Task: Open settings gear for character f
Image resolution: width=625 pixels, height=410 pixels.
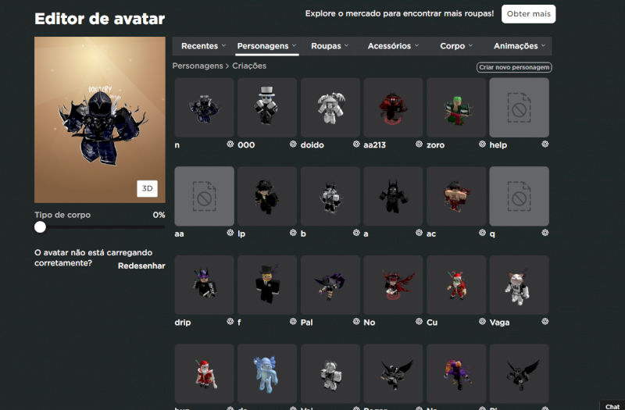Action: coord(293,322)
